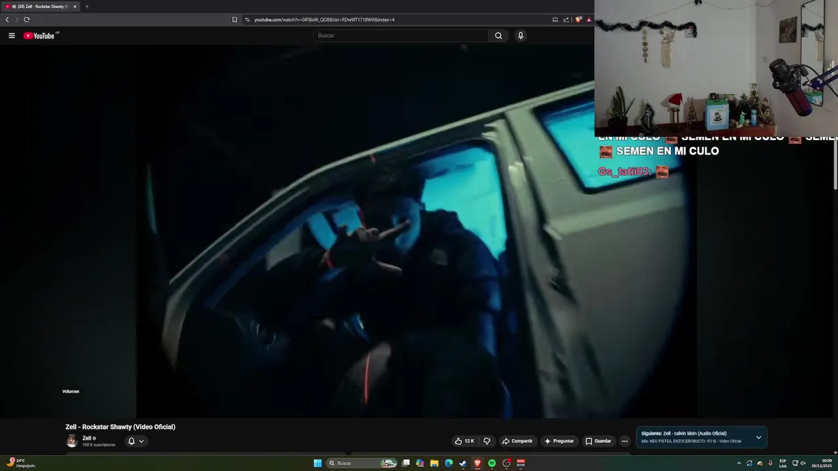This screenshot has height=471, width=838.
Task: Open the 24°C weather widget
Action: pos(20,463)
